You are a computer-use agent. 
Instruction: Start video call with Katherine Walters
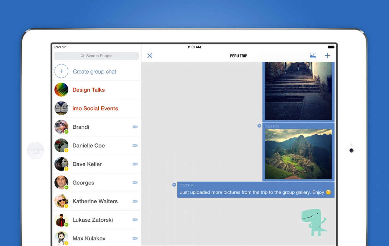pyautogui.click(x=135, y=201)
